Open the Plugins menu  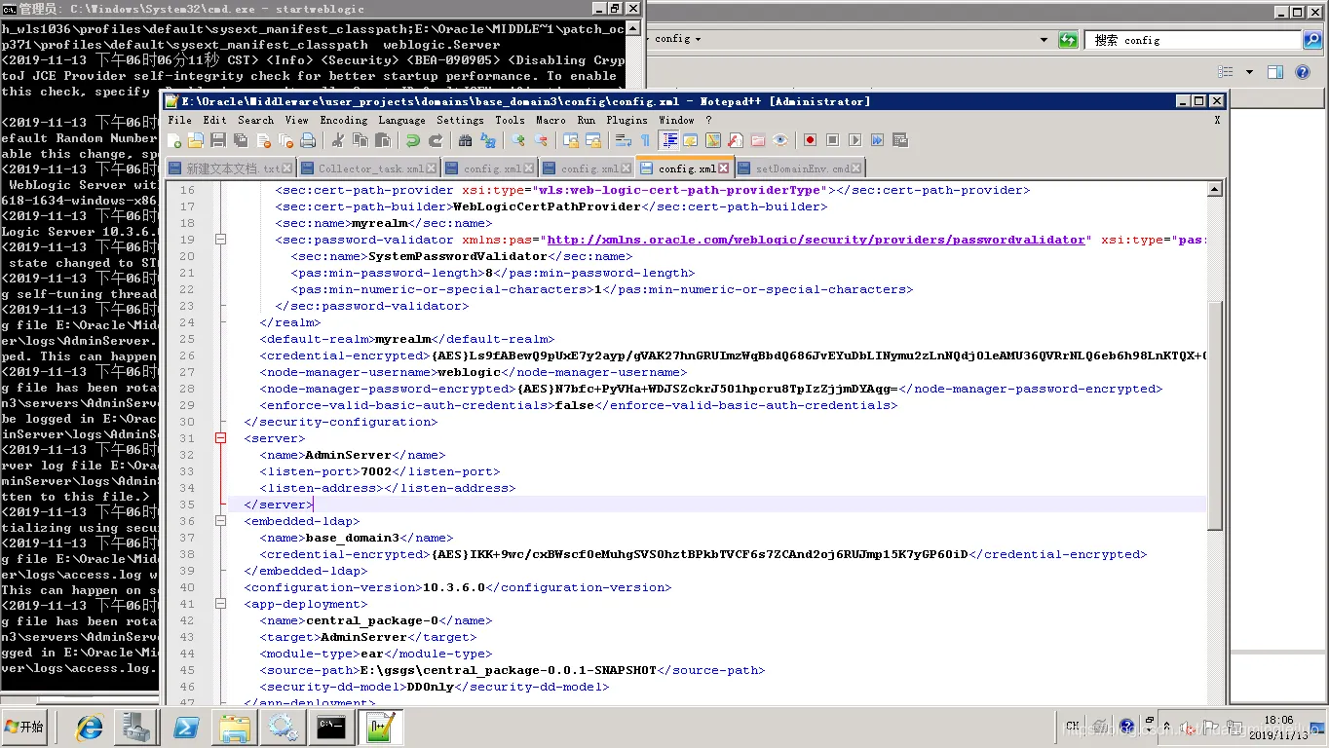[627, 120]
